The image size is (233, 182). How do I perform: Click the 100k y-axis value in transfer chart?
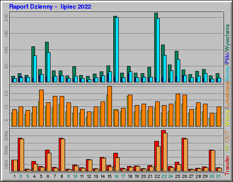(x=6, y=164)
